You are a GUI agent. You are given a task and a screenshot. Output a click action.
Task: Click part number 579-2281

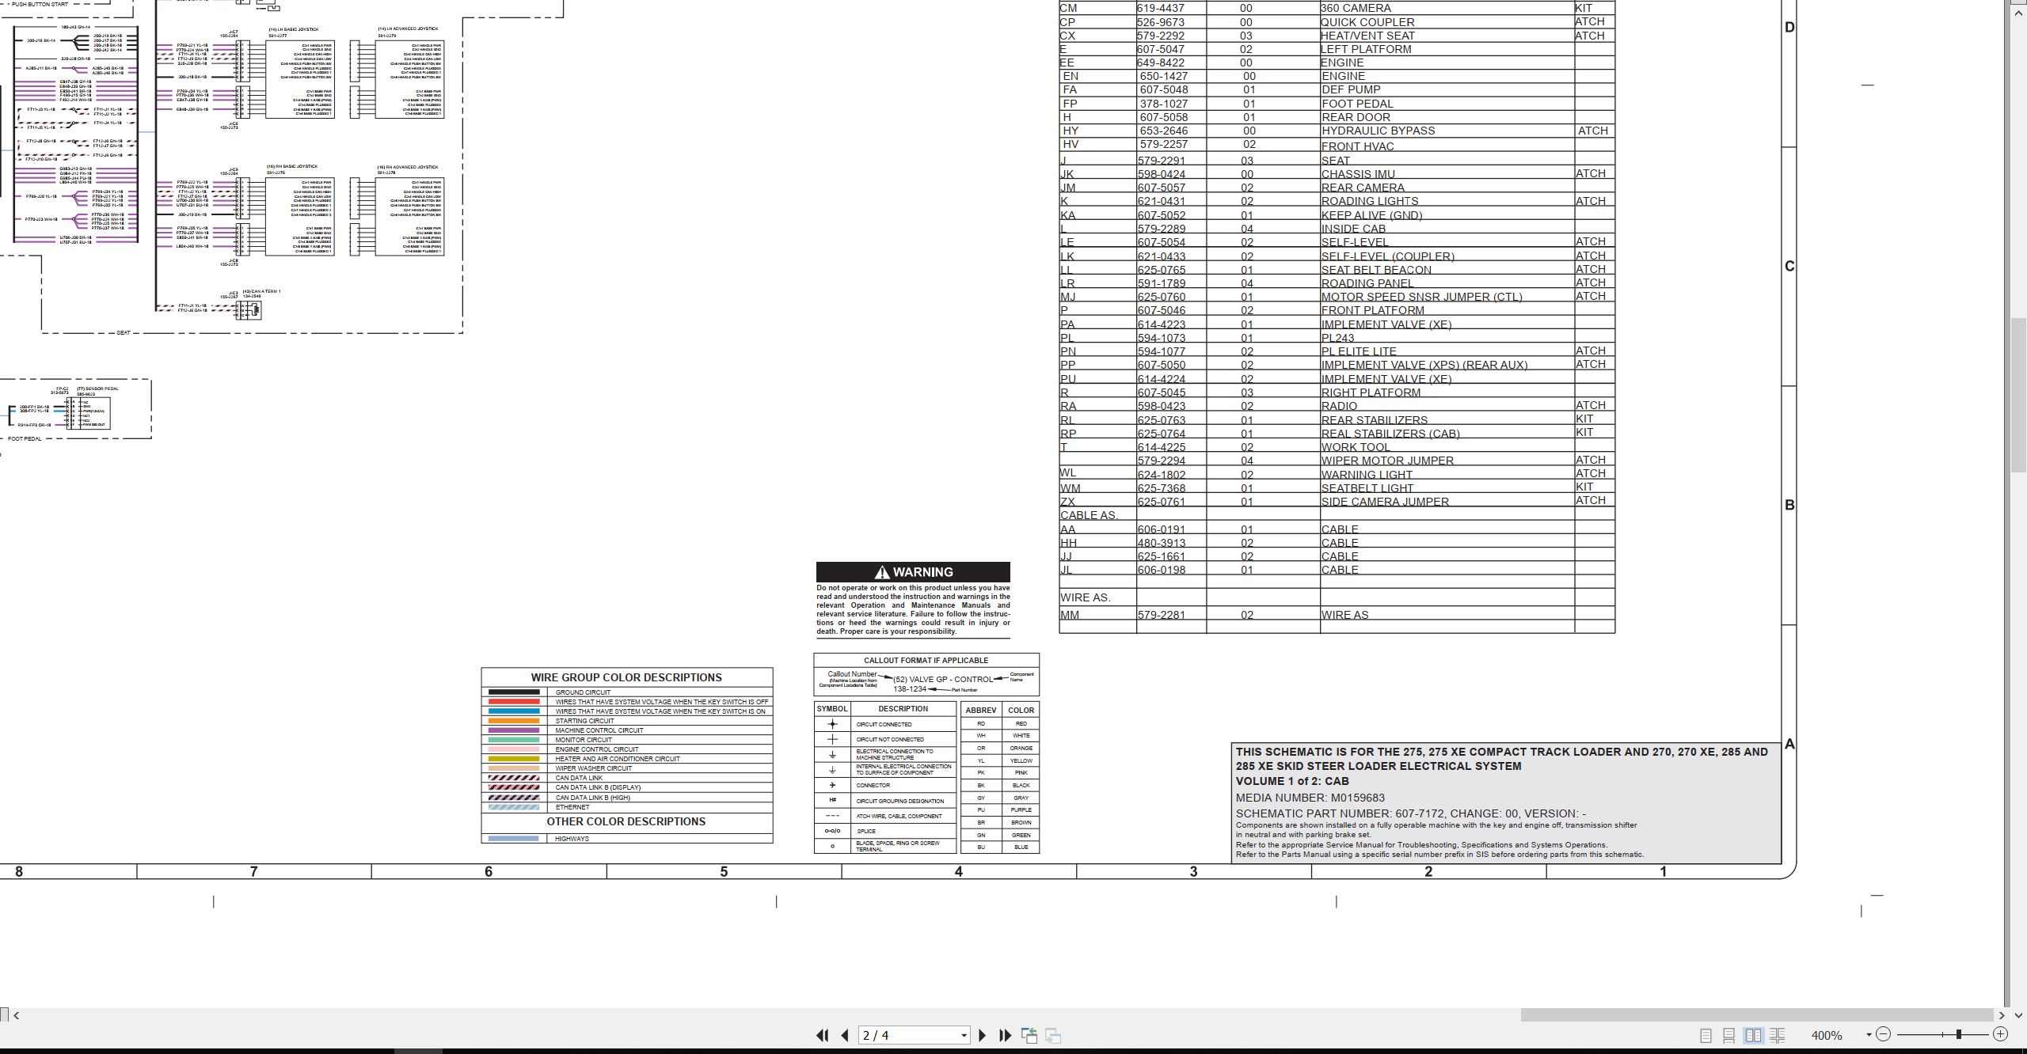coord(1161,615)
